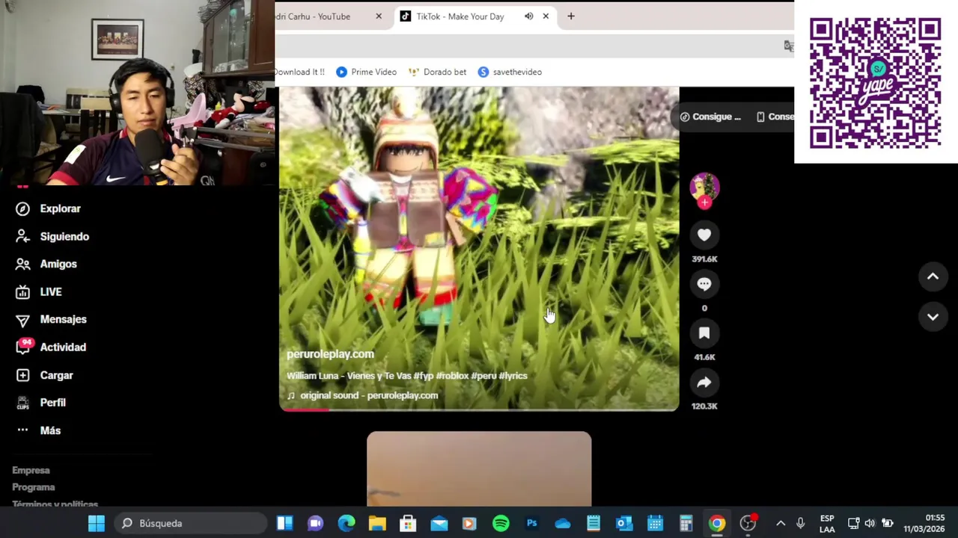Open the Mail app from the taskbar
This screenshot has width=958, height=538.
[x=439, y=523]
